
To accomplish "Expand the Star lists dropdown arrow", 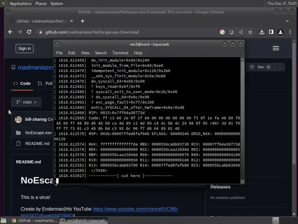I will [280, 67].
